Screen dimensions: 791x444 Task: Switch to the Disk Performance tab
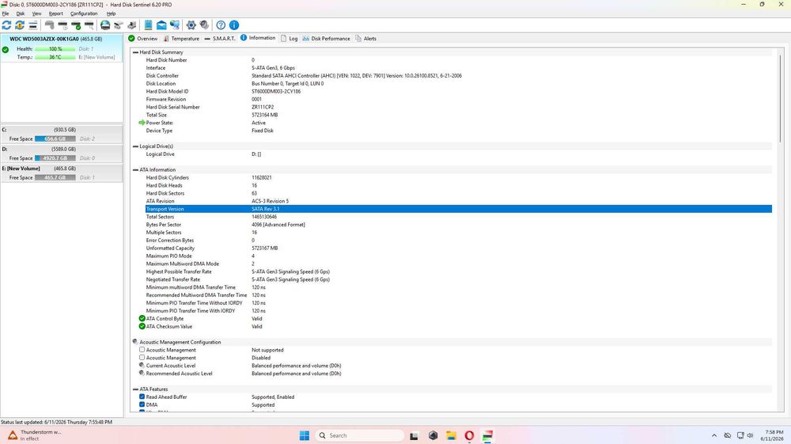pos(326,38)
